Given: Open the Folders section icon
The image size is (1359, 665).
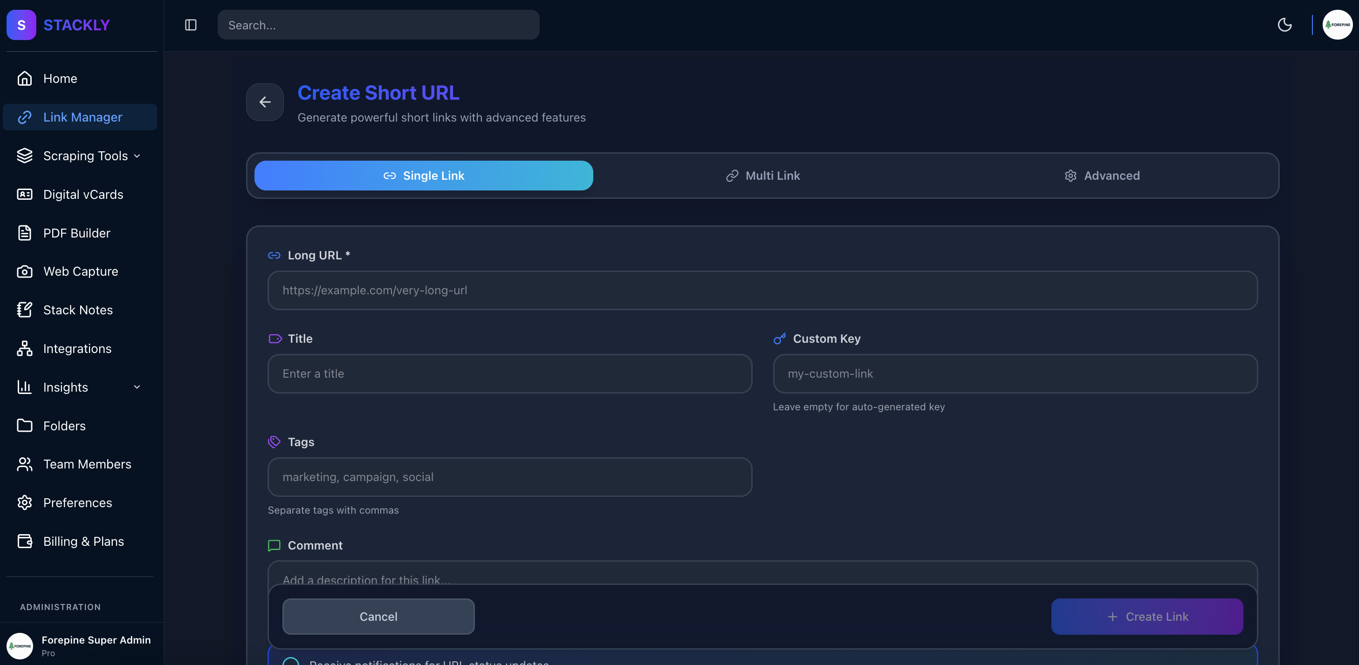Looking at the screenshot, I should click(24, 426).
